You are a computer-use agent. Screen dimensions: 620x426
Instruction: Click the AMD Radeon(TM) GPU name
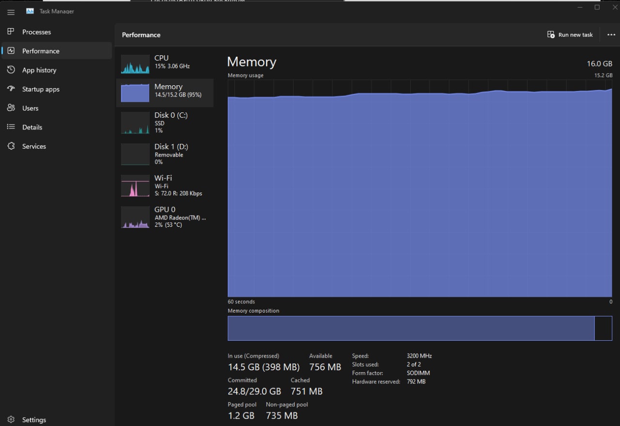pos(180,218)
